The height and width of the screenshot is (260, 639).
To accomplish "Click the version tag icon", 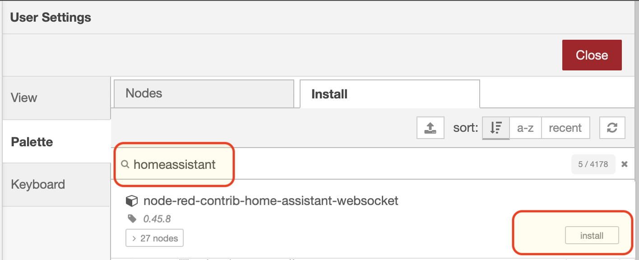I will tap(132, 219).
